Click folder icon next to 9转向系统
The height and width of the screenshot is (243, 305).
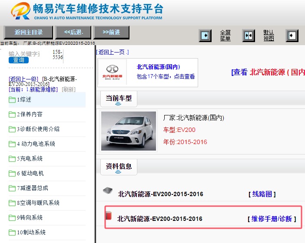(12, 218)
